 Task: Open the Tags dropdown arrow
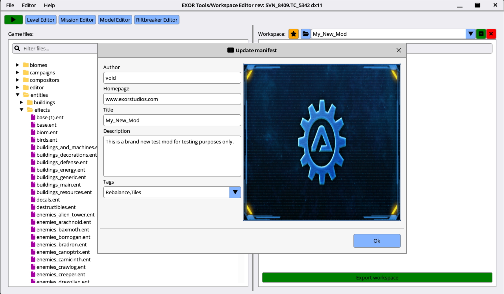tap(235, 192)
